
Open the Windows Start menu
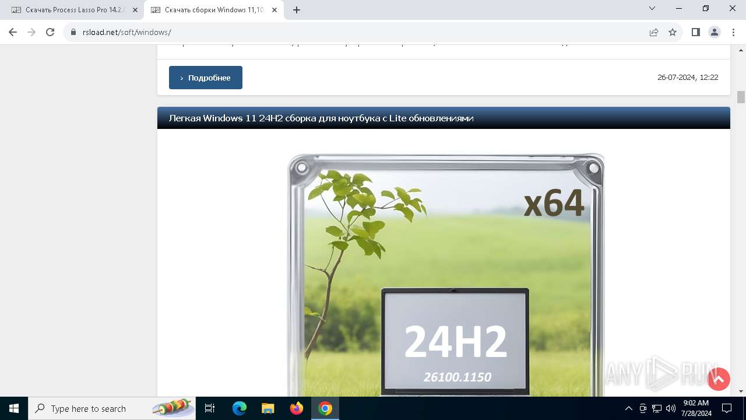tap(14, 408)
